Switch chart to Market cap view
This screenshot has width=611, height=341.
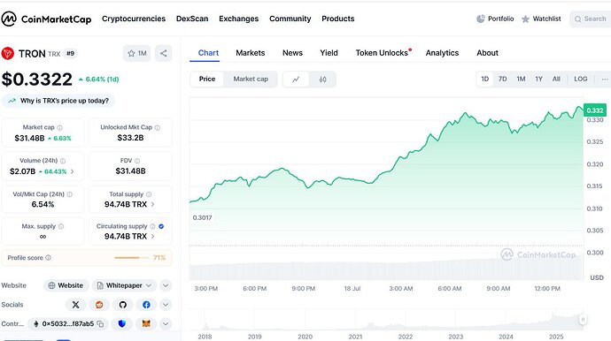[x=251, y=79]
